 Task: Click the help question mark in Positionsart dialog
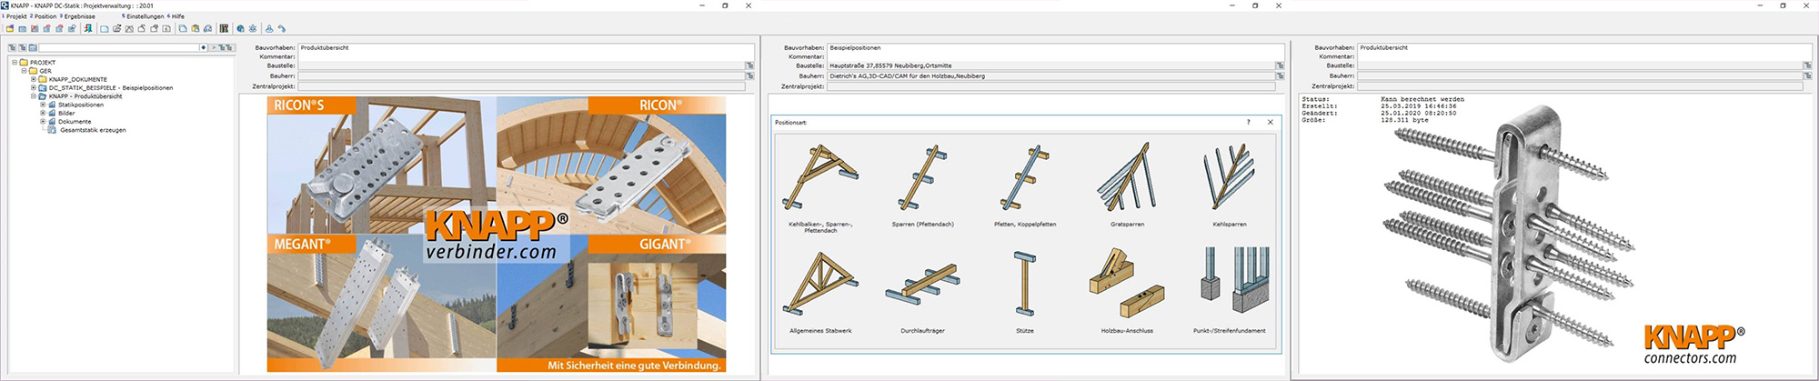tap(1248, 122)
